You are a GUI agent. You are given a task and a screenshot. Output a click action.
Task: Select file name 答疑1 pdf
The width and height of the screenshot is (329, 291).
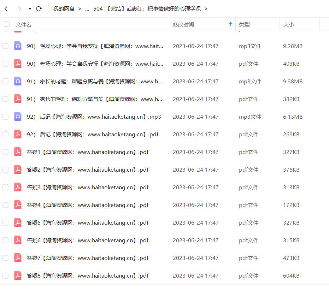point(88,152)
